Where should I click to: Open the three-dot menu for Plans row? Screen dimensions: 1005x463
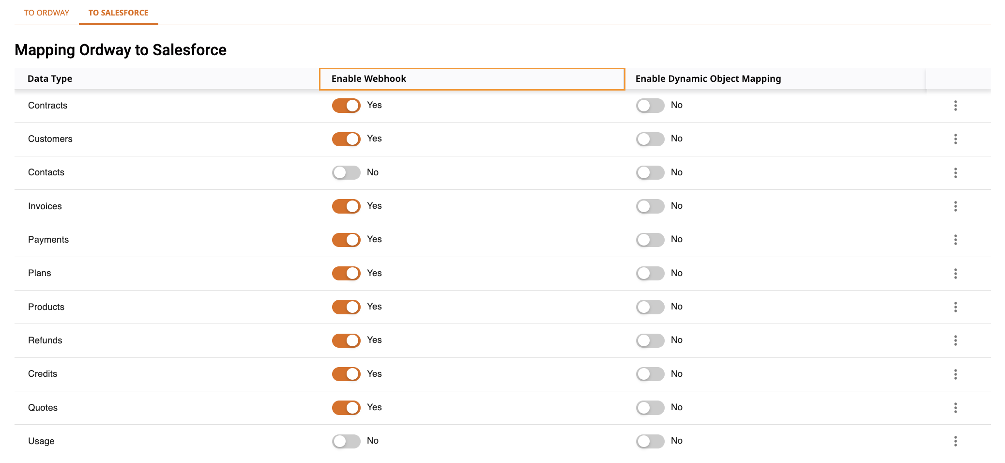click(955, 274)
